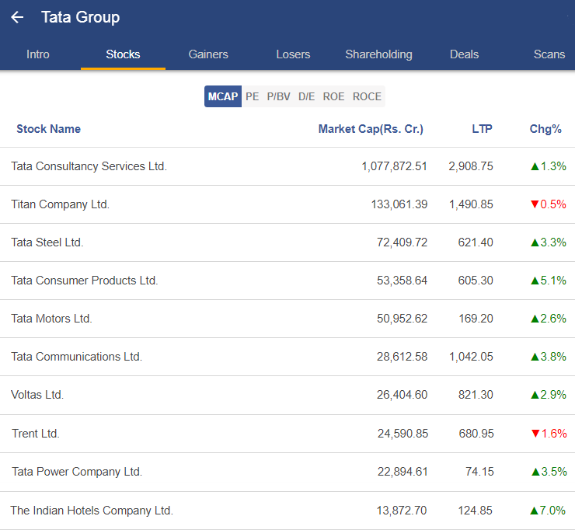
Task: Click Trent's red 1.6% change
Action: (x=549, y=434)
